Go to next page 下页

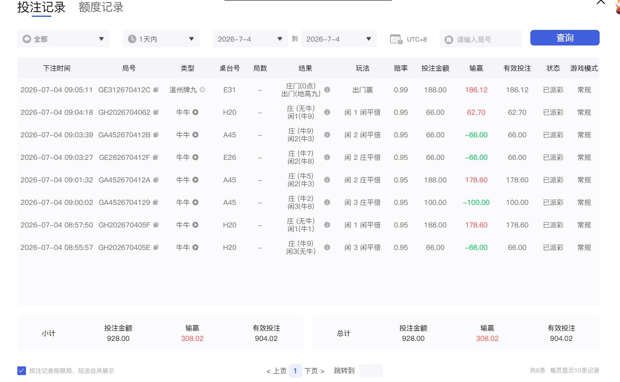tap(315, 371)
